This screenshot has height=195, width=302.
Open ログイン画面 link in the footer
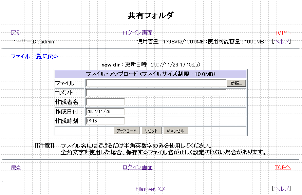click(137, 167)
